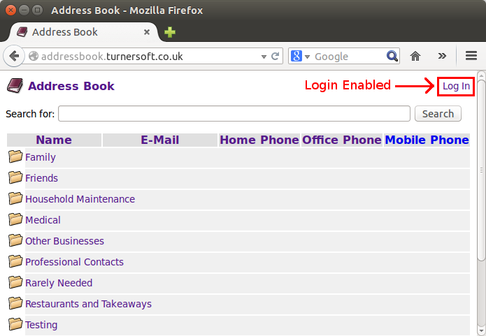This screenshot has height=336, width=486.
Task: Click the Other Businesses folder icon
Action: [15, 240]
